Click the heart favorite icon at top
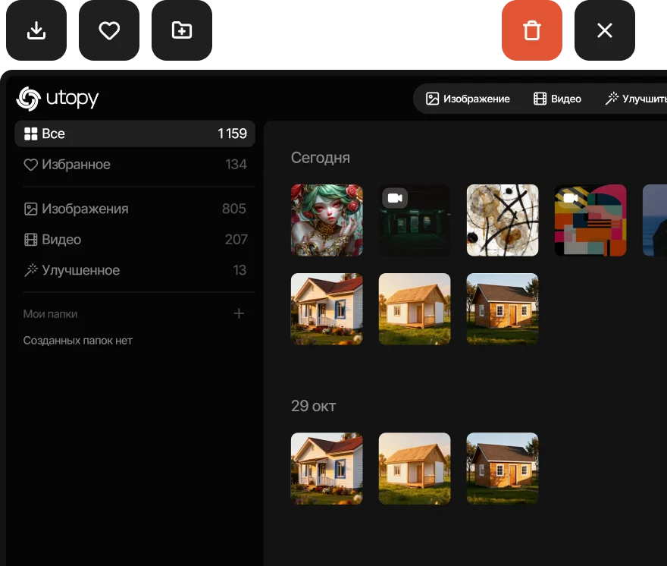The width and height of the screenshot is (667, 566). 109,30
